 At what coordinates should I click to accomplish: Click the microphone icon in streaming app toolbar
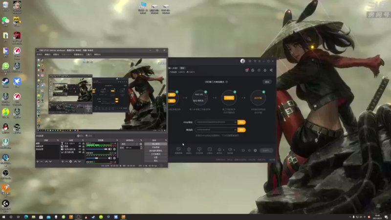click(x=219, y=150)
